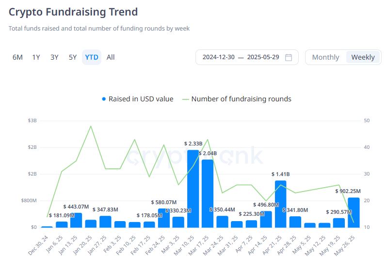Open the date range picker field
The height and width of the screenshot is (273, 387).
pyautogui.click(x=247, y=57)
